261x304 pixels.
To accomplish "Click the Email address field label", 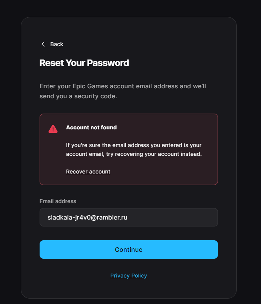I will tap(58, 201).
